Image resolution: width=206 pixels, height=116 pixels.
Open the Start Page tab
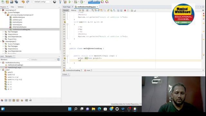67,7
